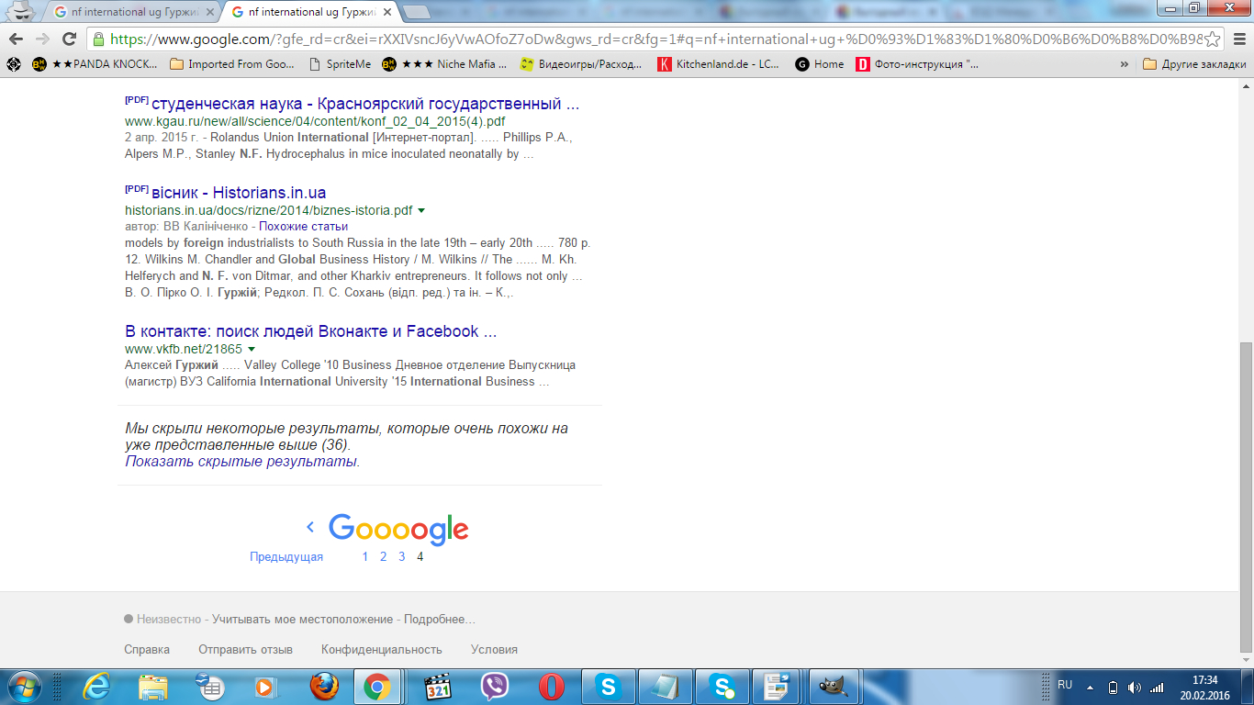Screen dimensions: 1254x705
Task: Open the Другие закладки folder
Action: (x=1194, y=64)
